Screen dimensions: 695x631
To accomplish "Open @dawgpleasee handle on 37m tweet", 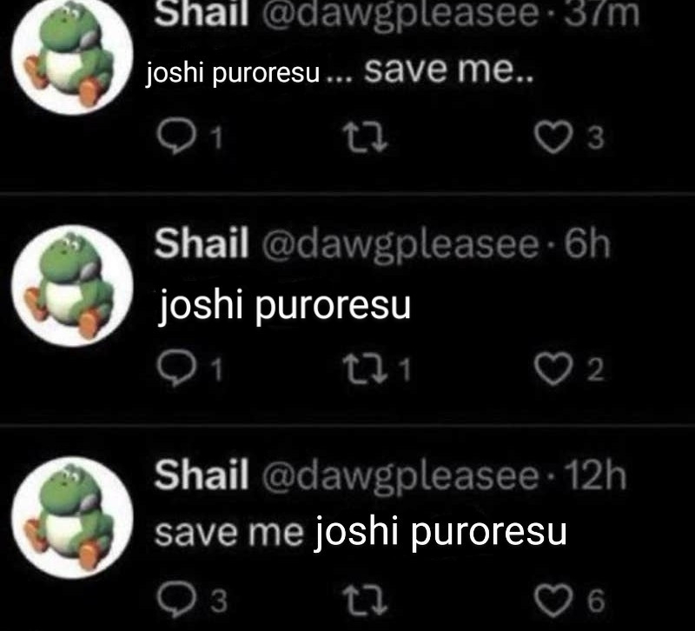I will [x=400, y=13].
